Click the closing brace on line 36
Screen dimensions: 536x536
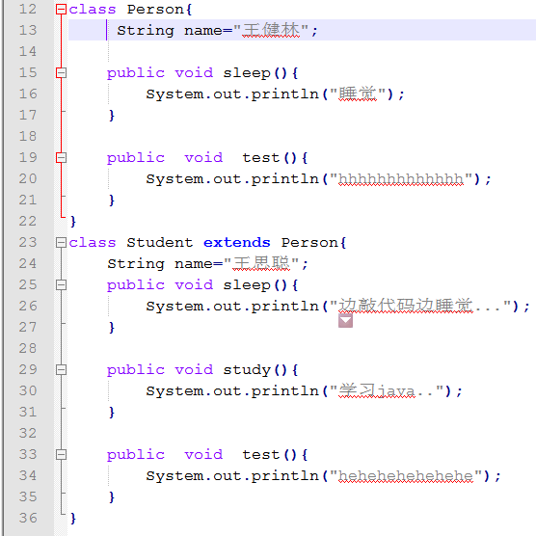pyautogui.click(x=73, y=519)
